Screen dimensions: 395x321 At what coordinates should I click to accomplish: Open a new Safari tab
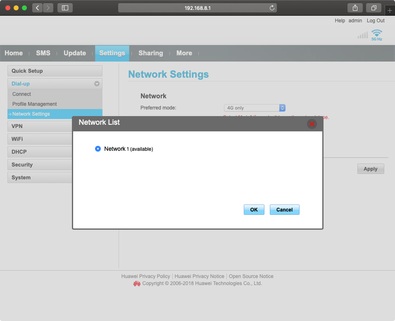point(390,11)
